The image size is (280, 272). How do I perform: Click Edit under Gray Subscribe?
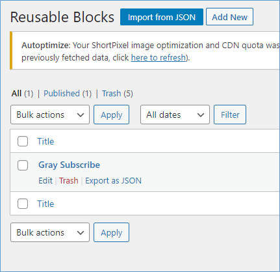45,181
